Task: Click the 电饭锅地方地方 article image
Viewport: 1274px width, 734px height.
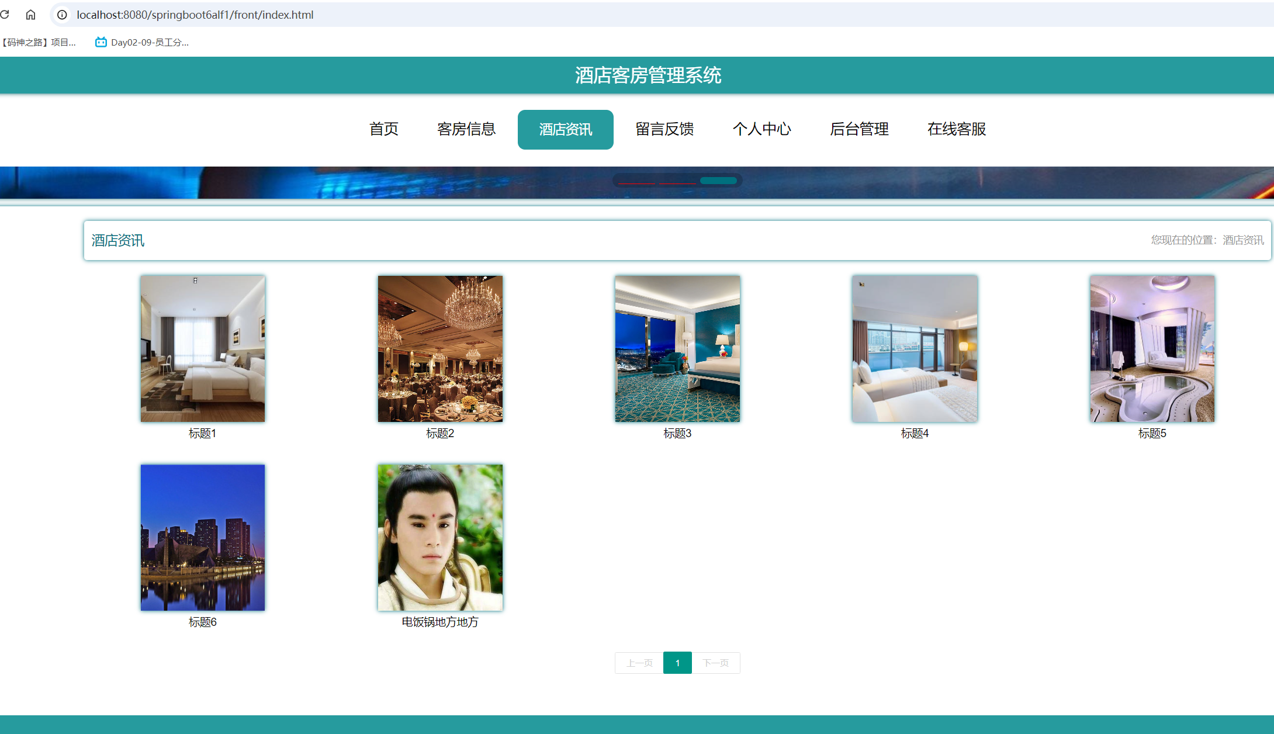Action: pyautogui.click(x=439, y=537)
